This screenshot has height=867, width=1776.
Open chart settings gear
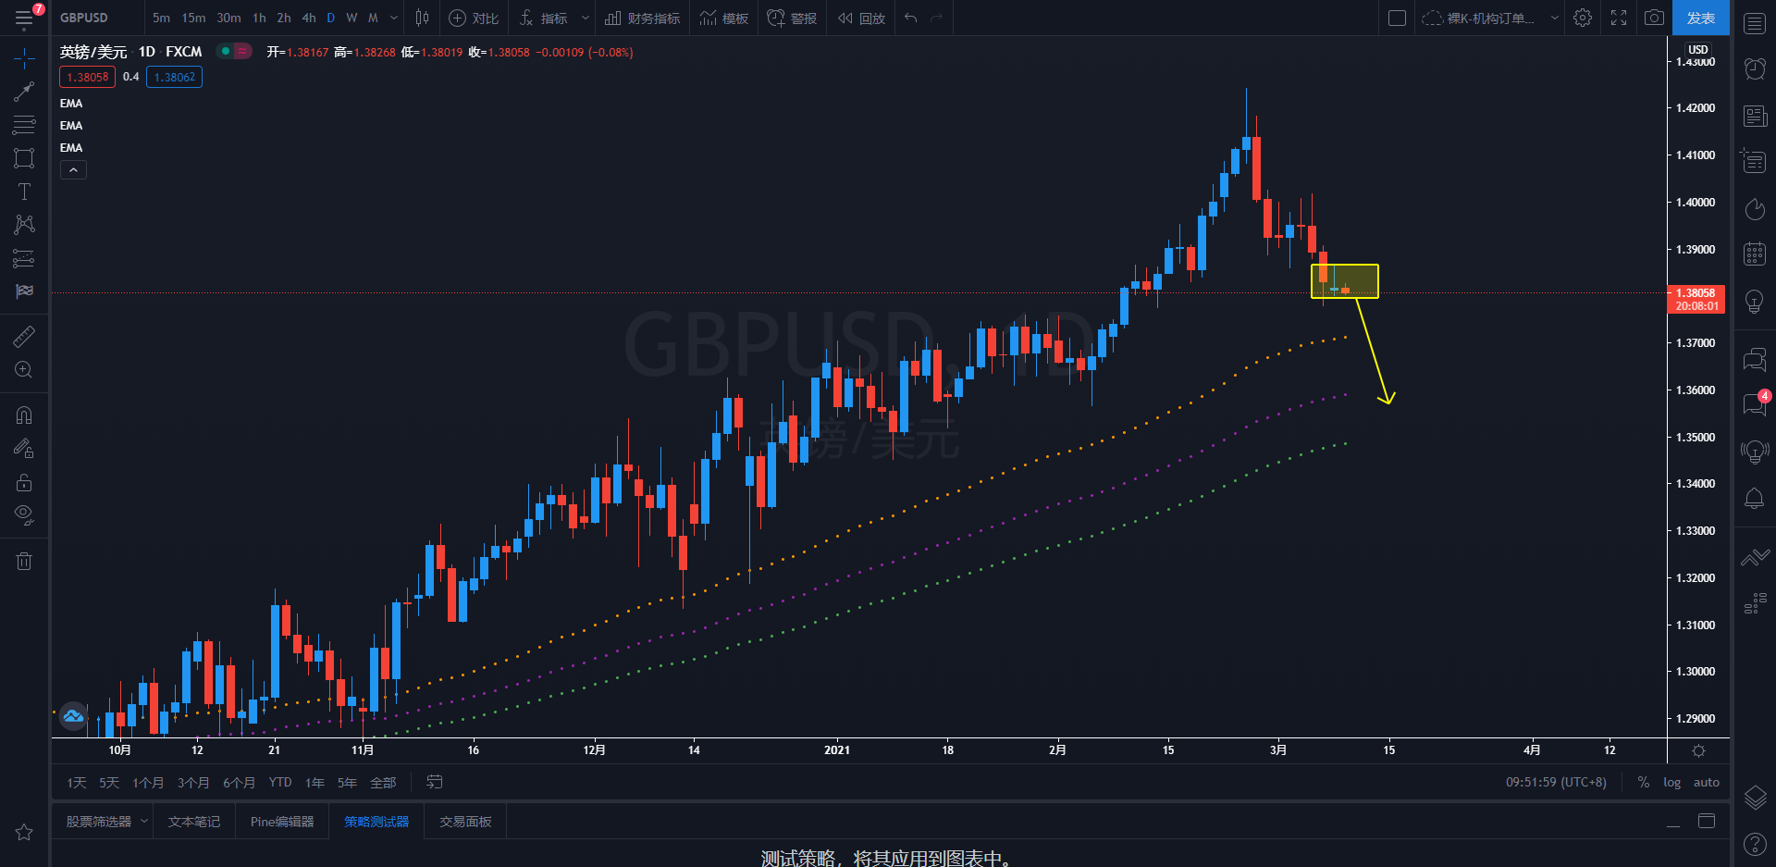coord(1583,18)
